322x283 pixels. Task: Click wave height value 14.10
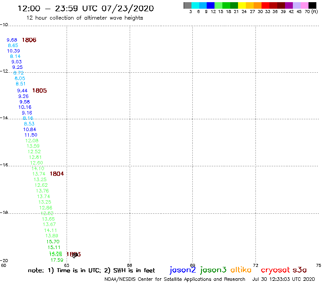tap(38, 168)
